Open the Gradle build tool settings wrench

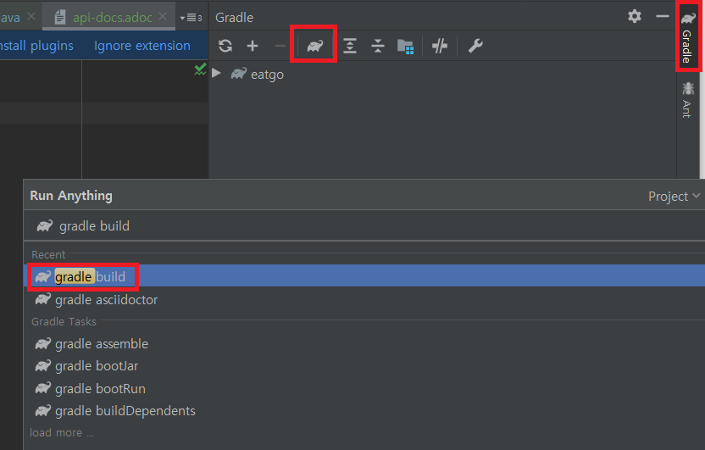[x=475, y=46]
